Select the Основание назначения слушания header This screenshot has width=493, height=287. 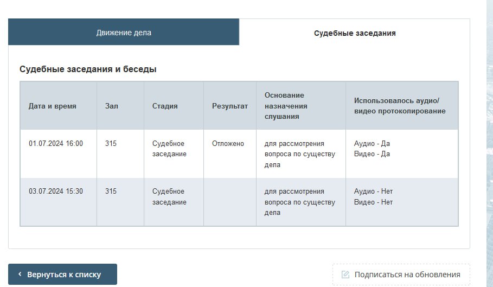[x=286, y=106]
